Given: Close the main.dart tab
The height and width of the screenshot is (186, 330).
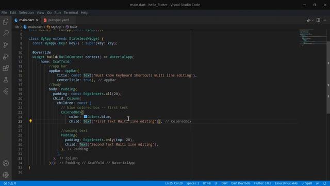Looking at the screenshot, I should tap(37, 20).
